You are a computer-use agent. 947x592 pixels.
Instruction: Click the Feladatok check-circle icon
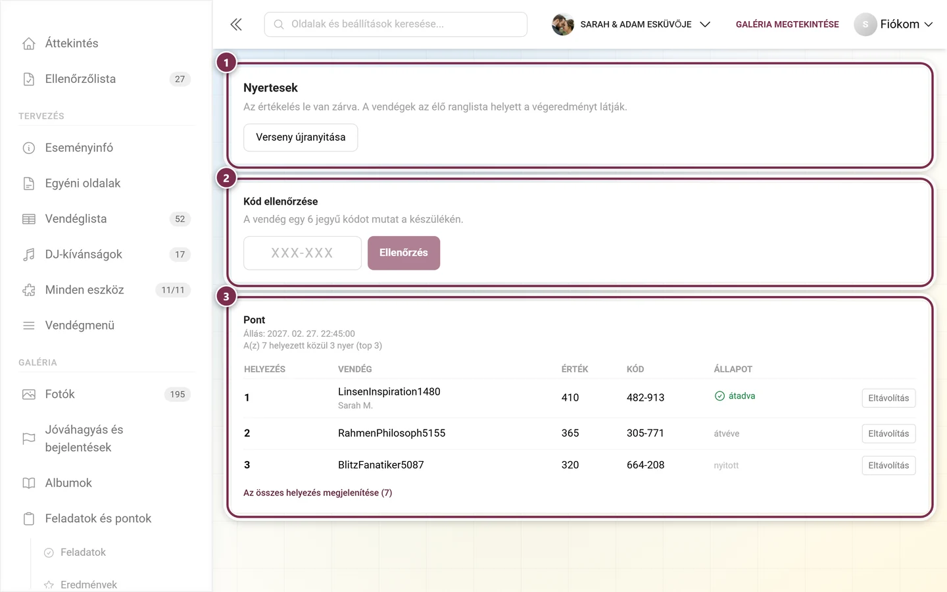point(49,553)
